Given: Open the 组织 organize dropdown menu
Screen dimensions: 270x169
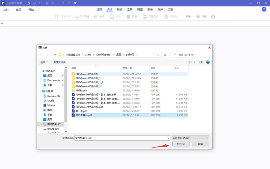Looking at the screenshot, I should pos(44,62).
